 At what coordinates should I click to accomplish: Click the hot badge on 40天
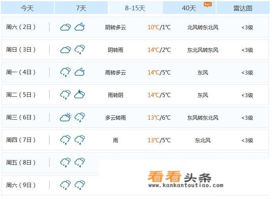[x=208, y=4]
